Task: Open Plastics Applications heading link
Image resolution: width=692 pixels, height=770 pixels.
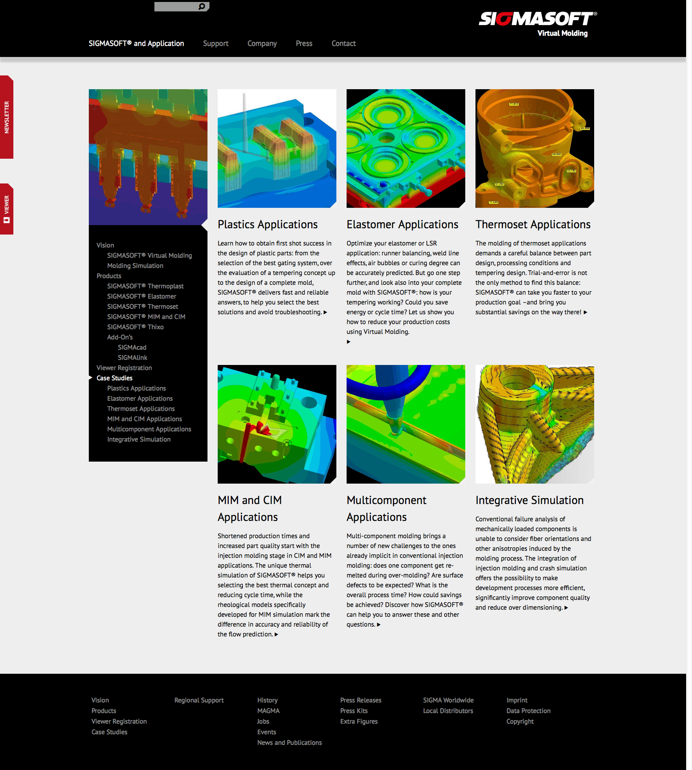Action: pyautogui.click(x=268, y=225)
